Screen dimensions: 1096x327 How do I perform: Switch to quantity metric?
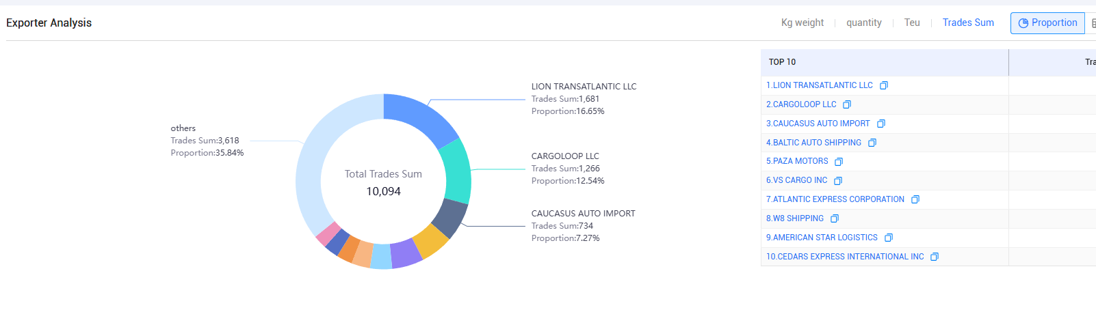coord(864,23)
